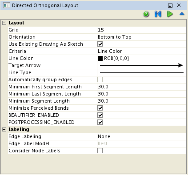Screen dimensions: 188x175
Task: Click the Layout section header text
Action: click(x=16, y=23)
